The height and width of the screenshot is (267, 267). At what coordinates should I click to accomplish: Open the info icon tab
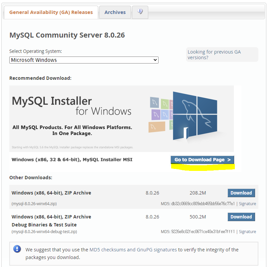pos(140,12)
